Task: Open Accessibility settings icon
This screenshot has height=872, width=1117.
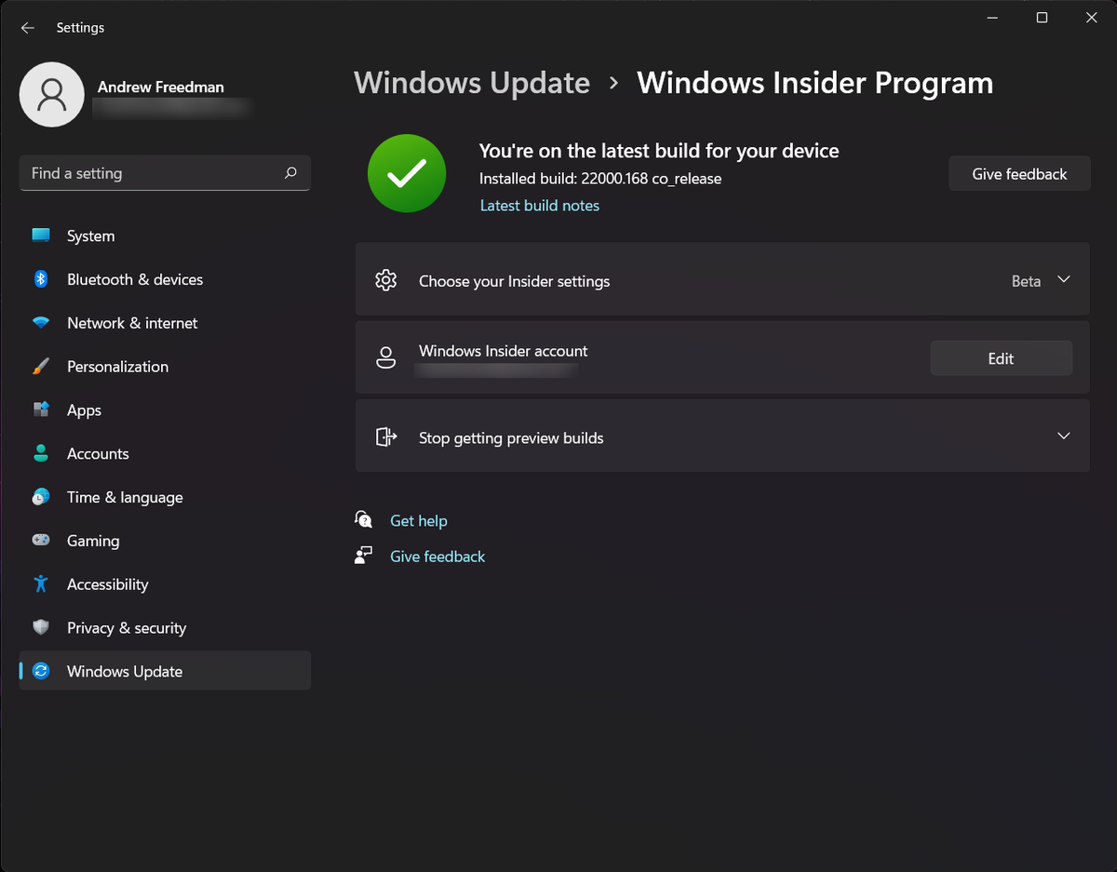Action: tap(41, 584)
